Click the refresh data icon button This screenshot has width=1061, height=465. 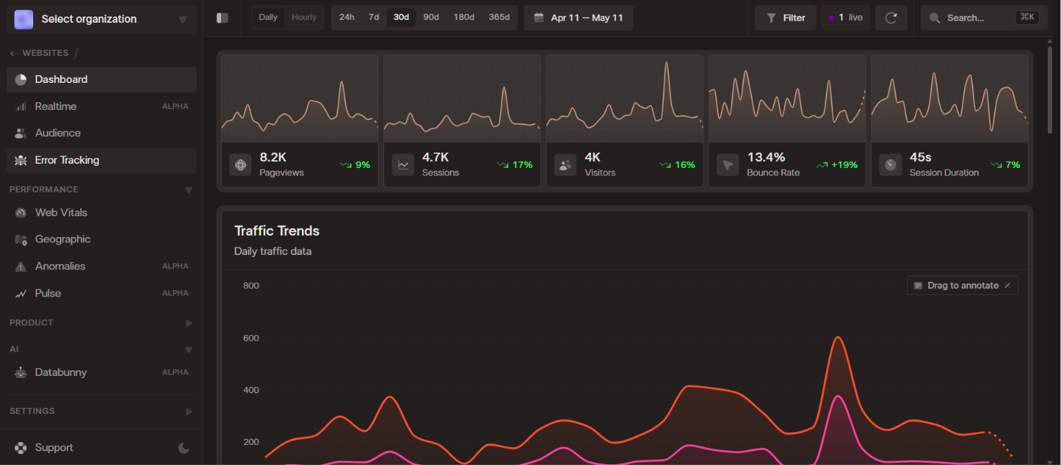pos(891,18)
